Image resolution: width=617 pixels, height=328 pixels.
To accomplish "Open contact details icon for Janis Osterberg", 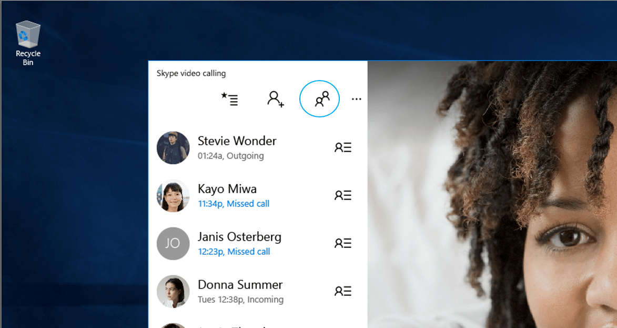I will (x=343, y=243).
